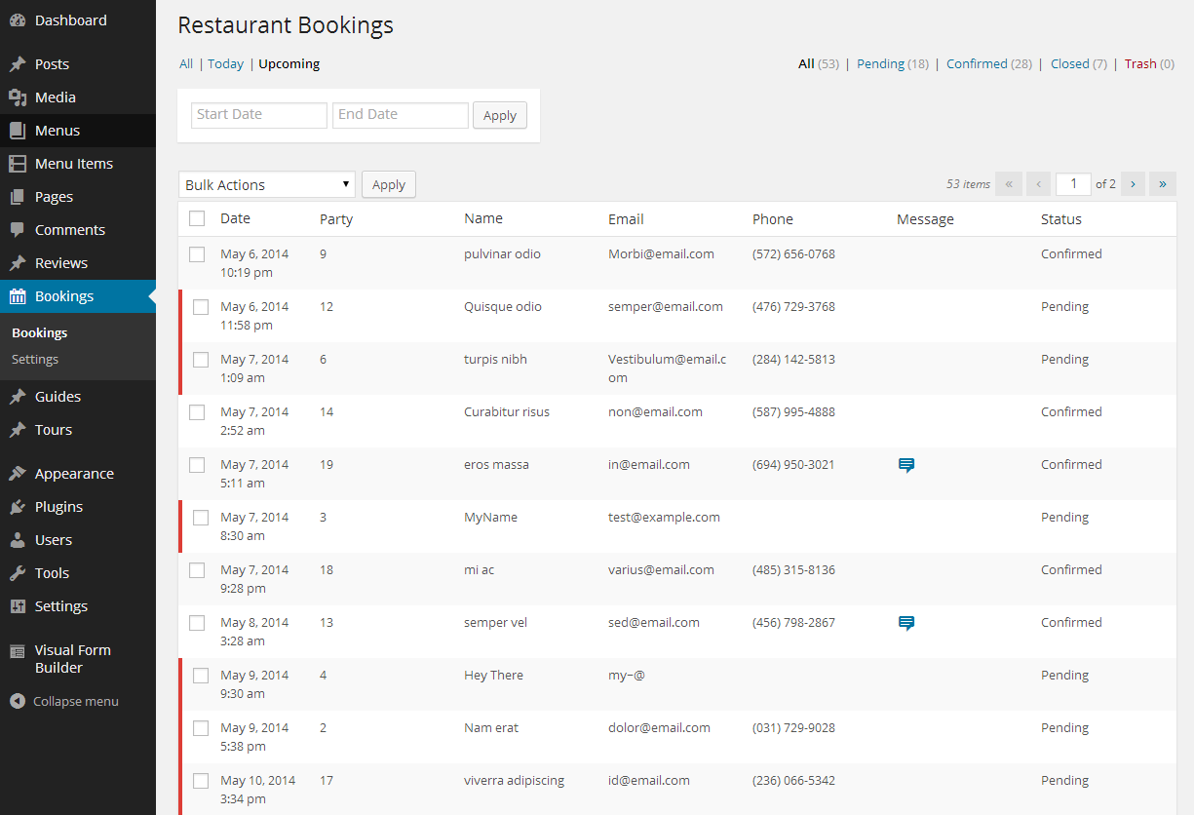This screenshot has width=1194, height=815.
Task: Click the Collapse menu arrow icon
Action: point(18,701)
